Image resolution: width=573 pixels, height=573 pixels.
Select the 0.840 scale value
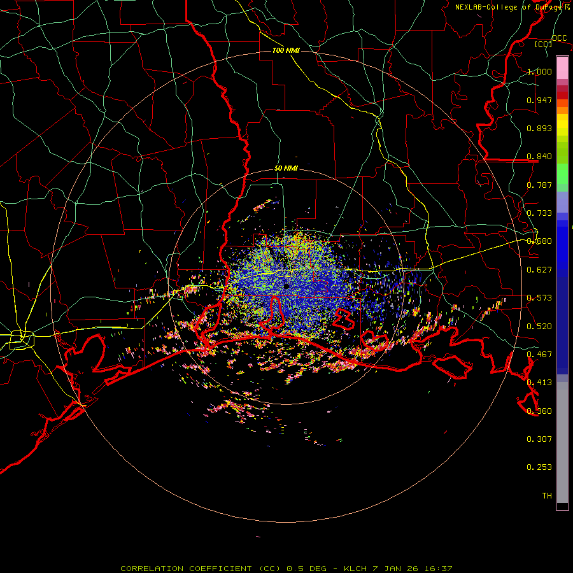(539, 157)
